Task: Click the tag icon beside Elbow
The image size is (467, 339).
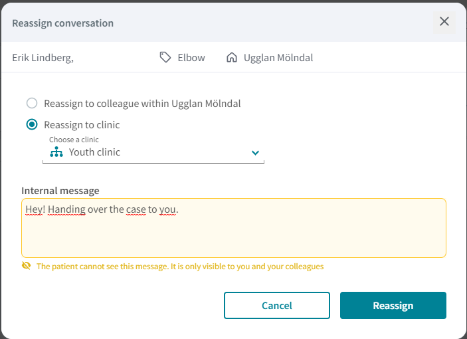Action: click(x=165, y=57)
